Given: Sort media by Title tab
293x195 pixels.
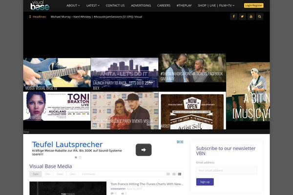Looking at the screenshot, I should tap(47, 174).
